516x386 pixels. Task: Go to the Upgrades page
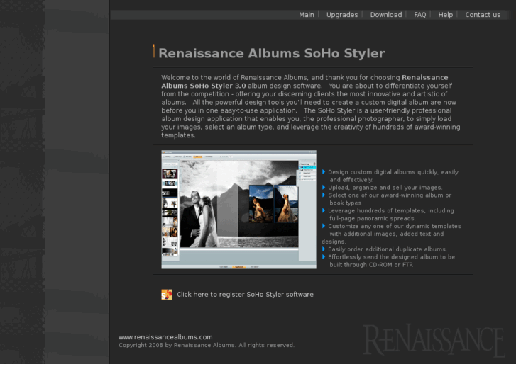[x=342, y=15]
